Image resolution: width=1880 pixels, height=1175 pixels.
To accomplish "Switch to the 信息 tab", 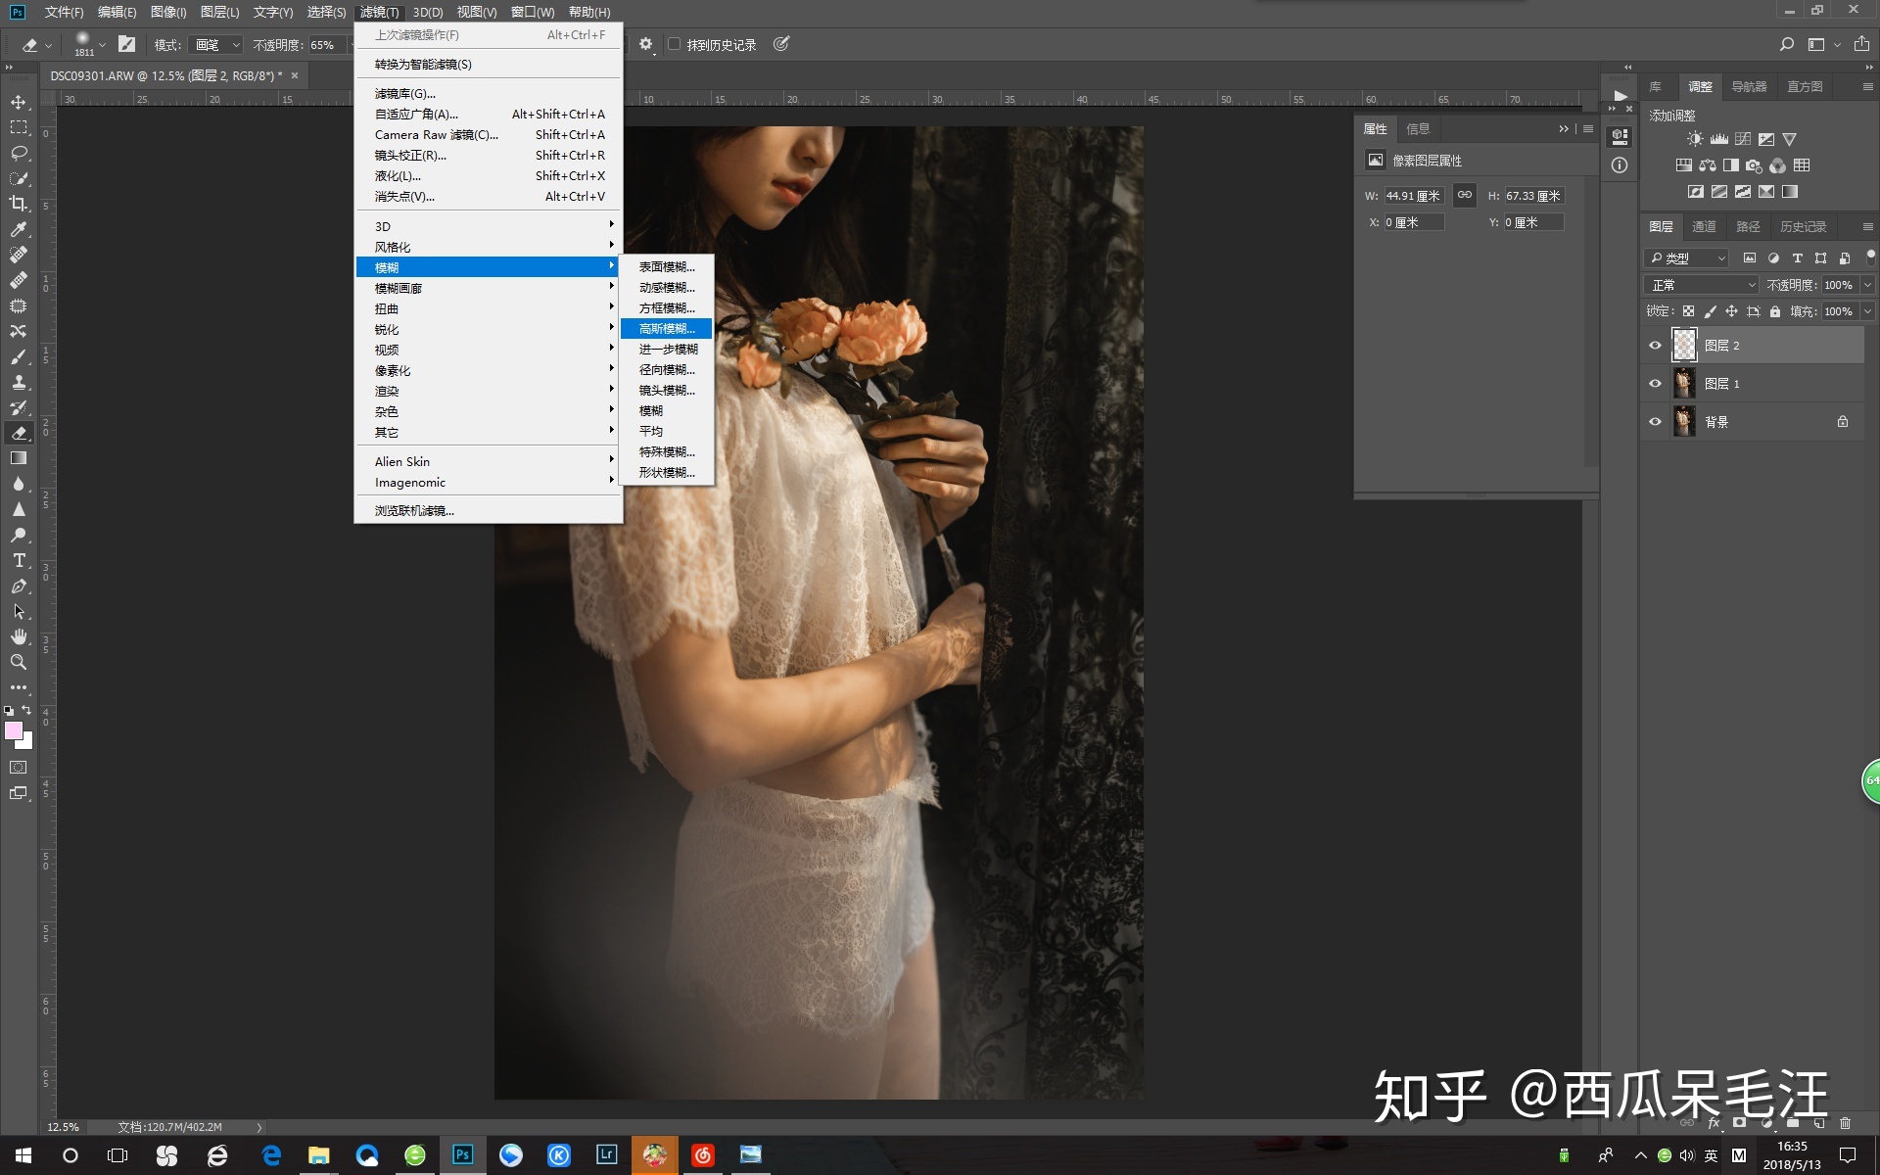I will 1418,128.
